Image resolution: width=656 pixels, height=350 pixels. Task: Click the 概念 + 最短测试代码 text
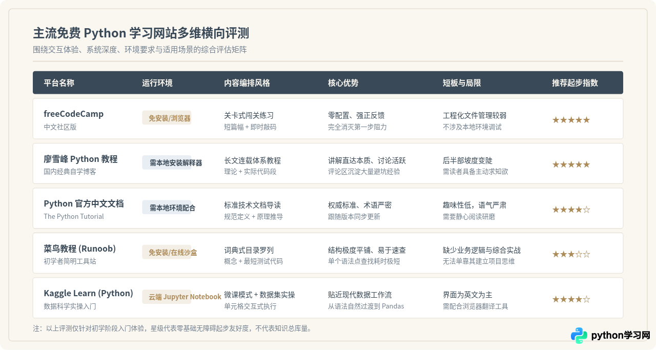point(253,261)
